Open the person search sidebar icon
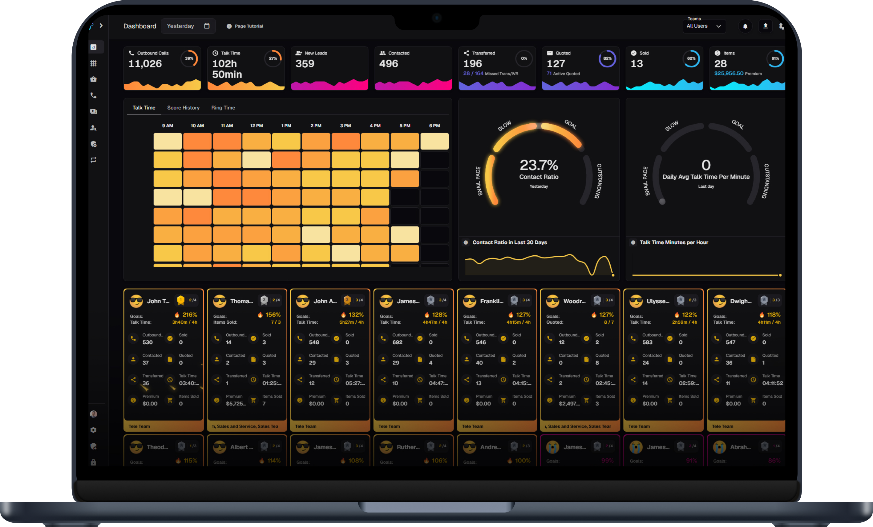 click(x=93, y=128)
